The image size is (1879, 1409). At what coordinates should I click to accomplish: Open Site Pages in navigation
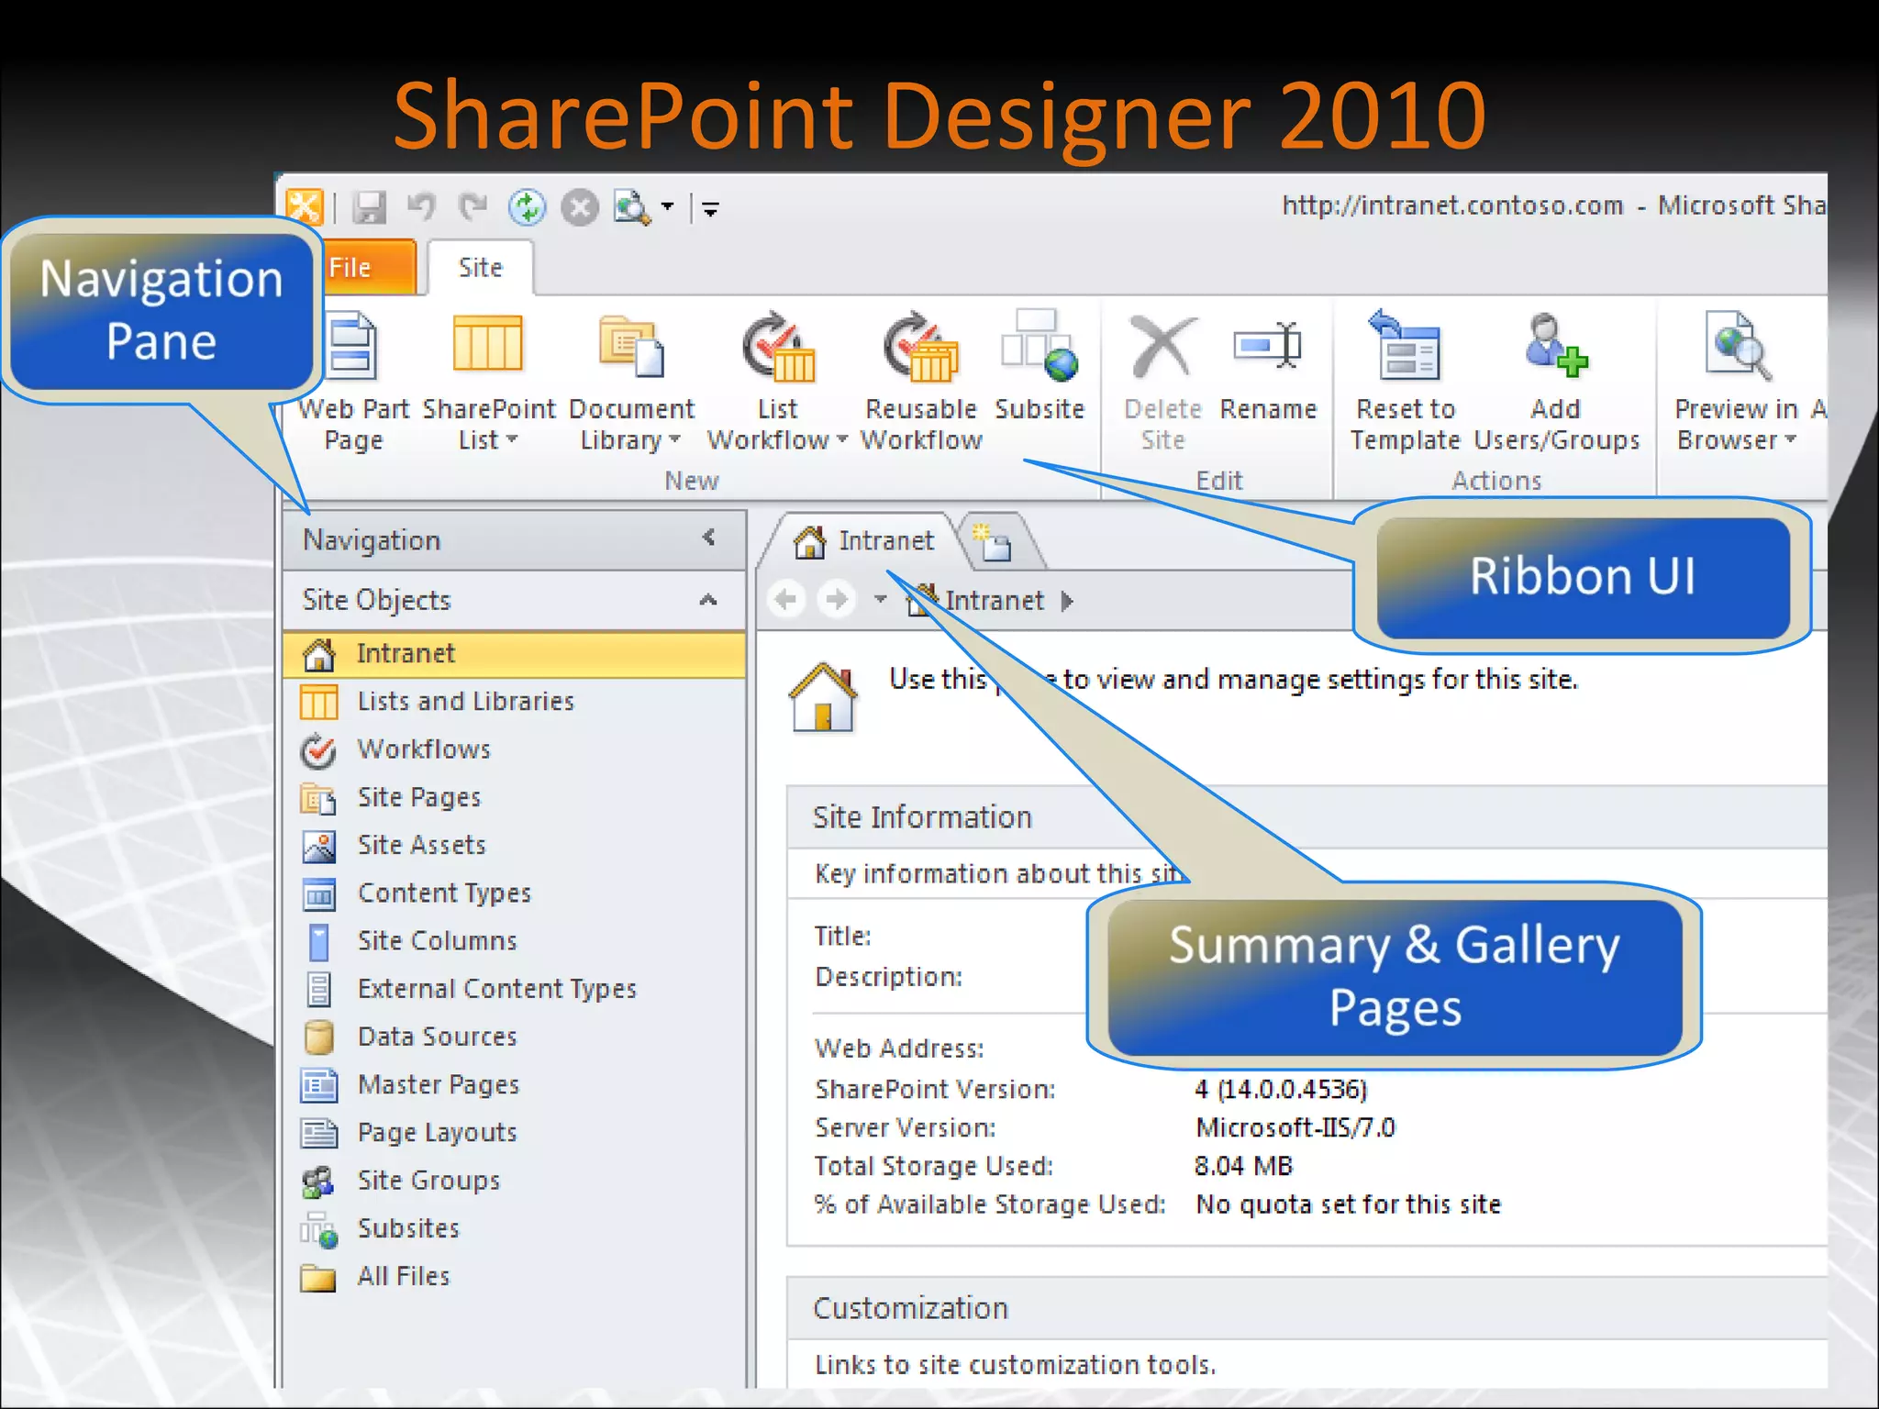514,797
